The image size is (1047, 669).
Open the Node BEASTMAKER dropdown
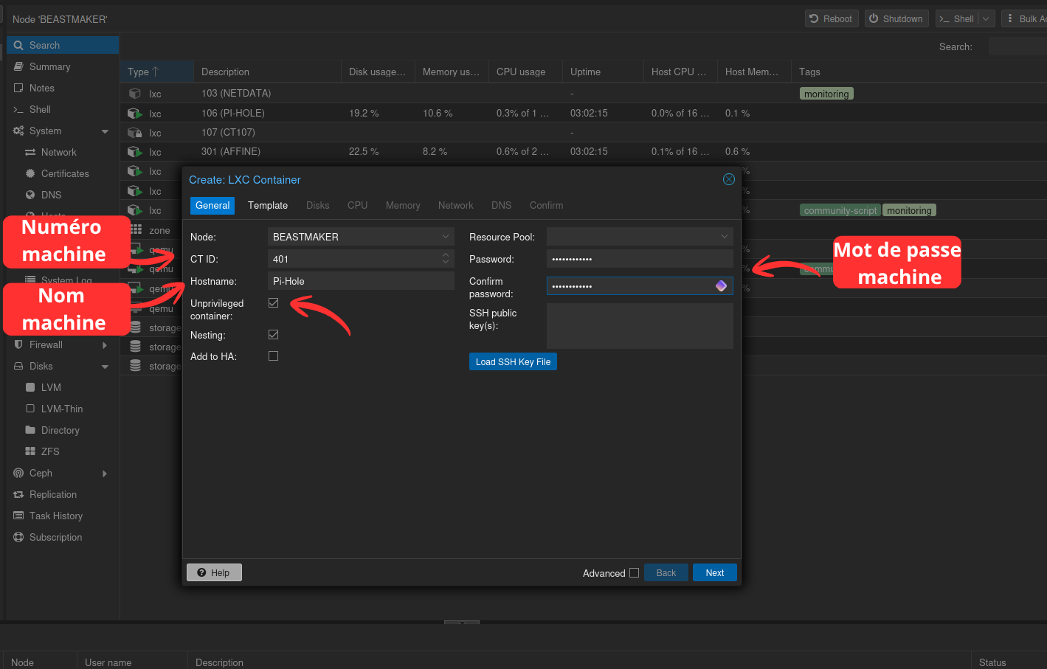click(361, 237)
